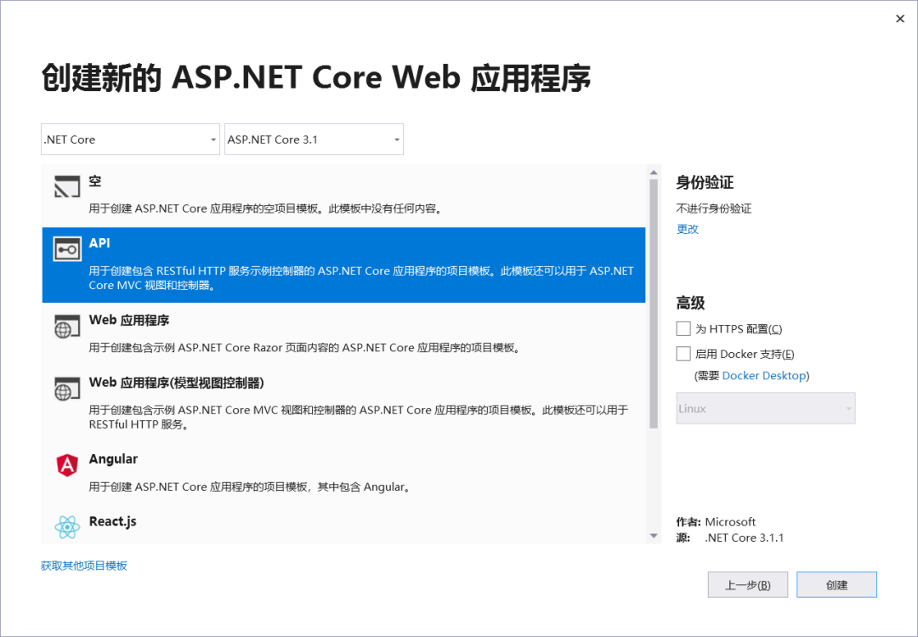This screenshot has height=637, width=918.
Task: Click the template list scrollbar down arrow
Action: 654,536
